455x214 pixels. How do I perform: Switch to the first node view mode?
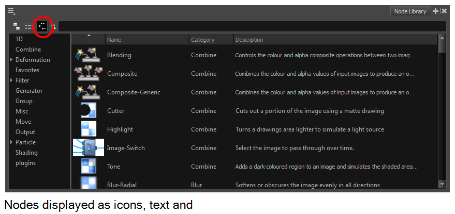coord(17,26)
